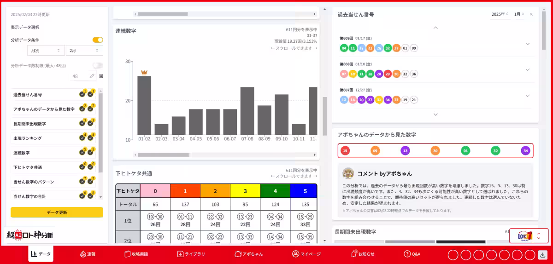This screenshot has height=264, width=553.
Task: Click the green column header 4 in table
Action: coord(275,191)
